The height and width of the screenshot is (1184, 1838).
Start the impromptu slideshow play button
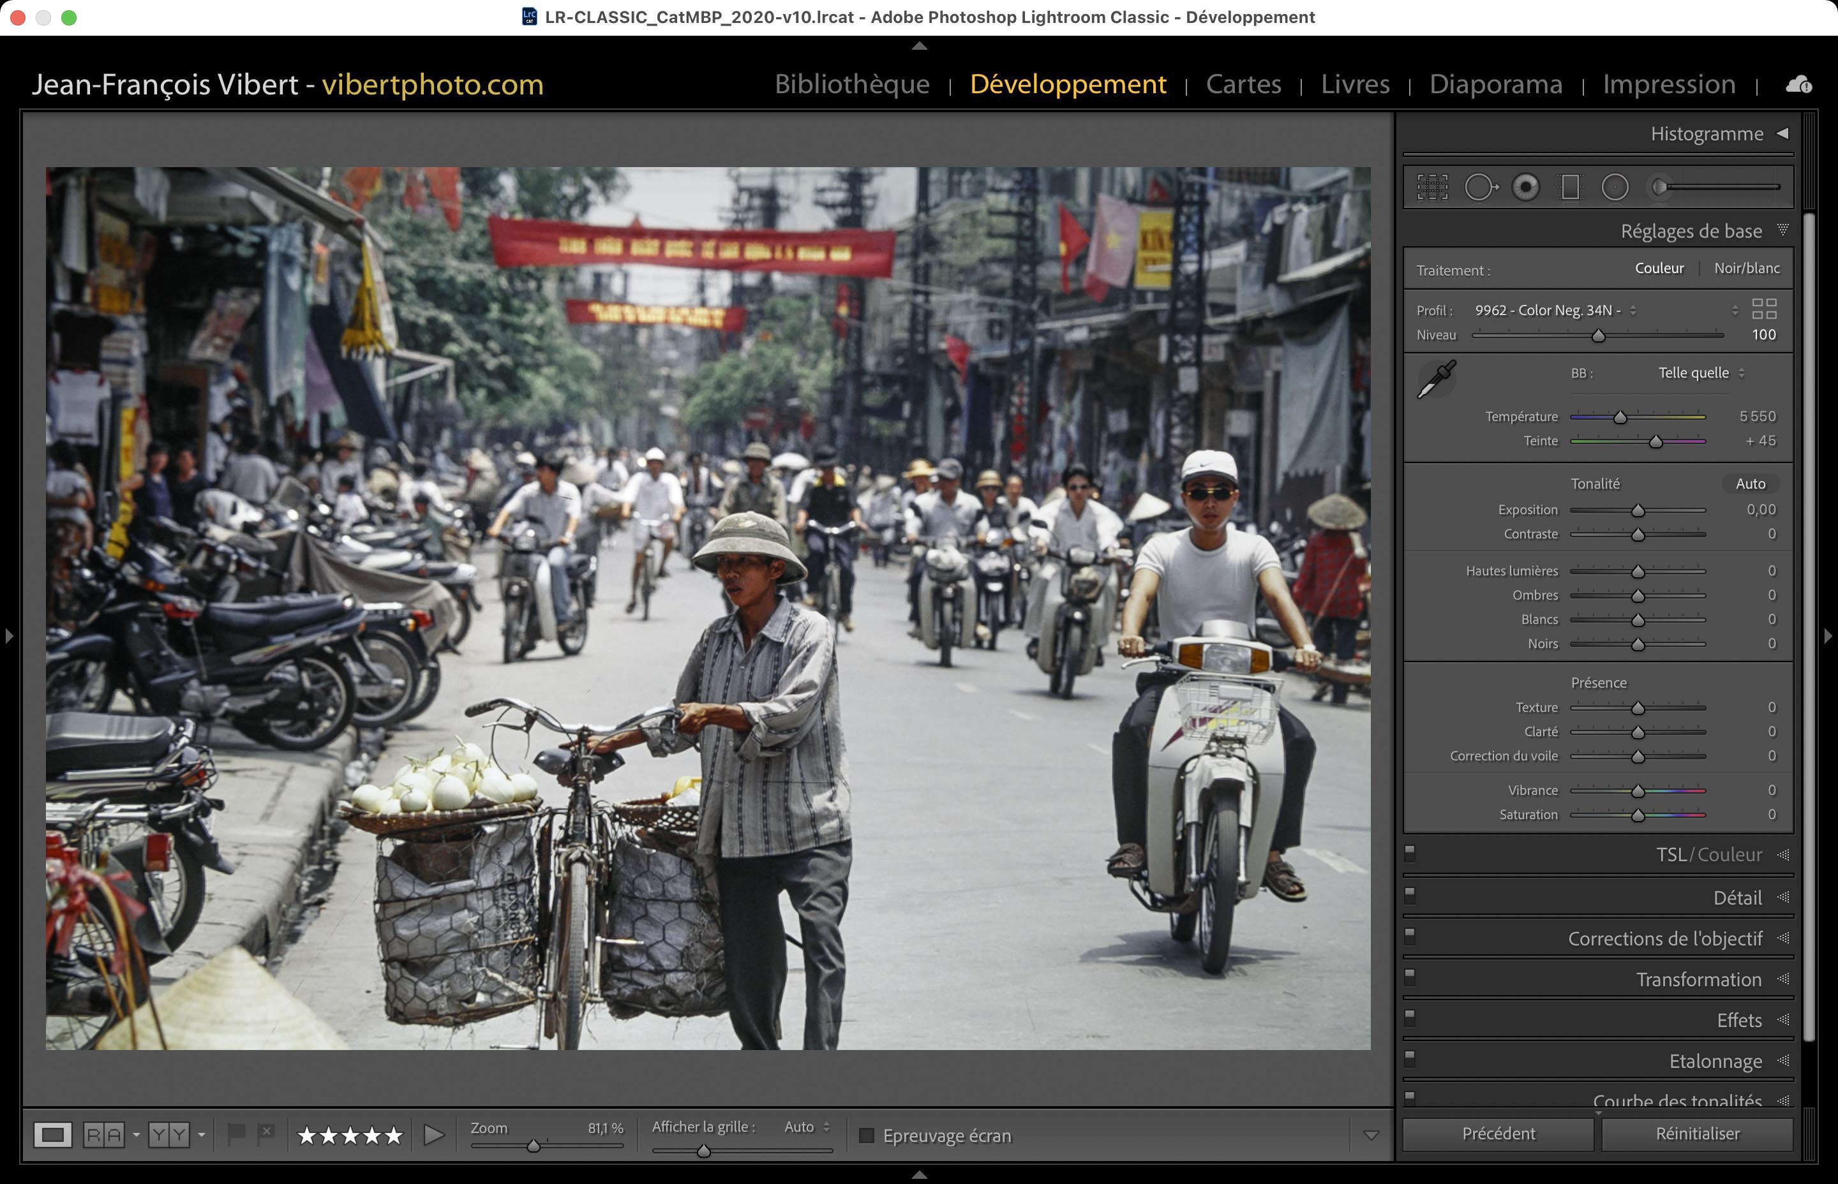[x=434, y=1135]
